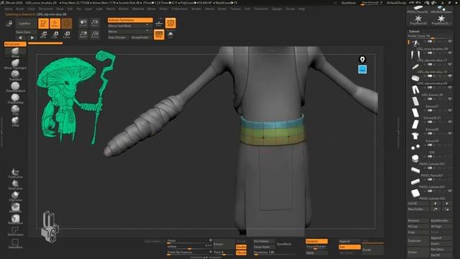The image size is (460, 259).
Task: Click the Rename subtool button
Action: [418, 221]
